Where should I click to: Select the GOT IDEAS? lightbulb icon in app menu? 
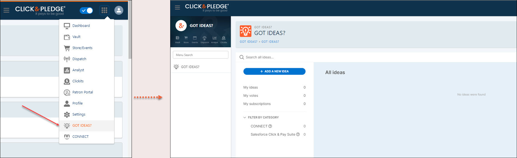pyautogui.click(x=67, y=126)
